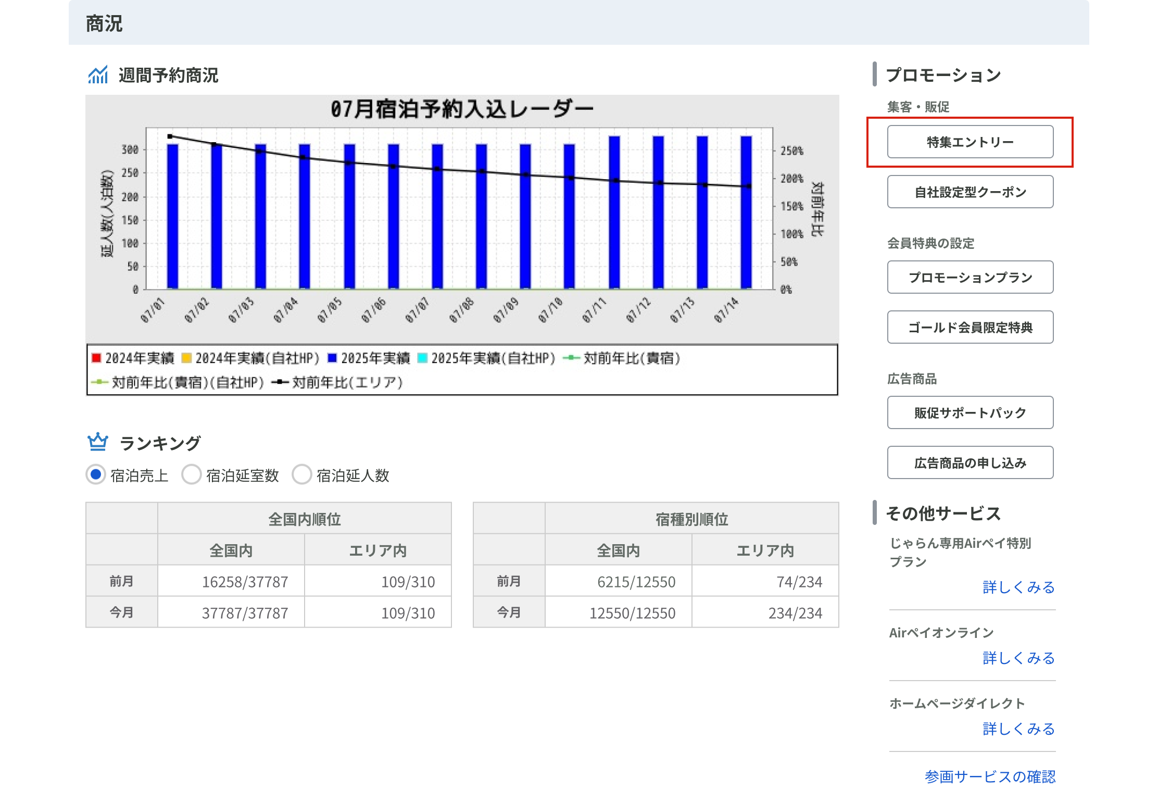Click the 広告商品の申し込み button

[970, 462]
